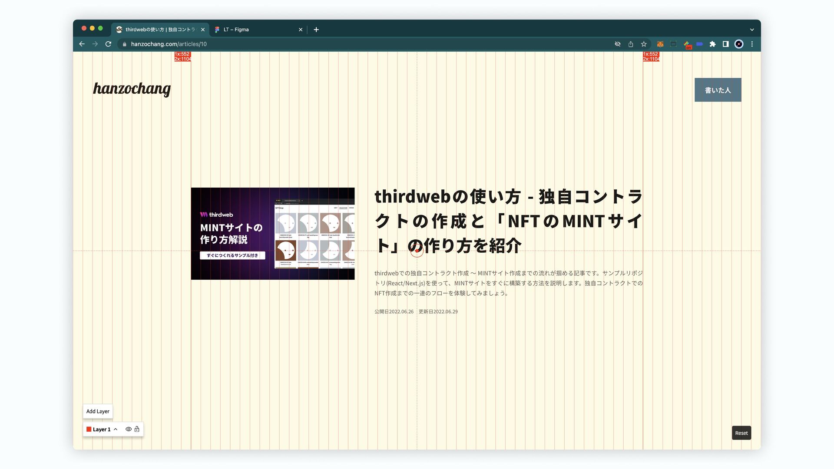Viewport: 834px width, 469px height.
Task: Toggle Layer 1 visibility eye
Action: click(129, 429)
